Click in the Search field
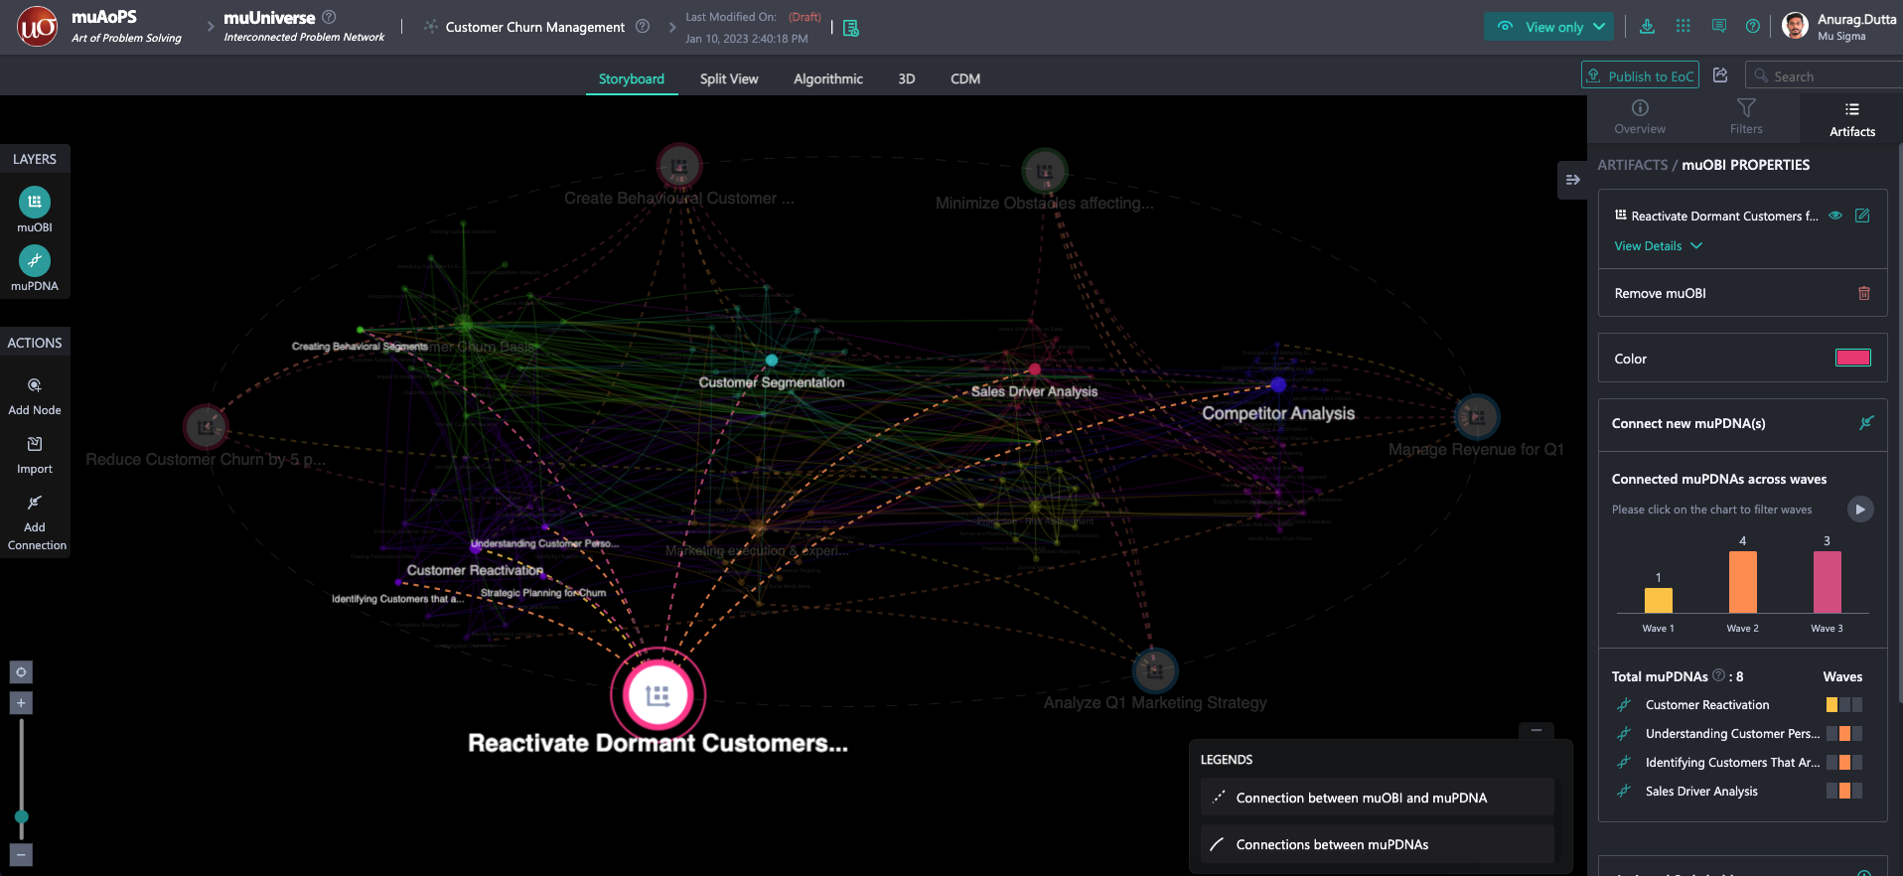Screen dimensions: 1903x876 pos(1824,75)
